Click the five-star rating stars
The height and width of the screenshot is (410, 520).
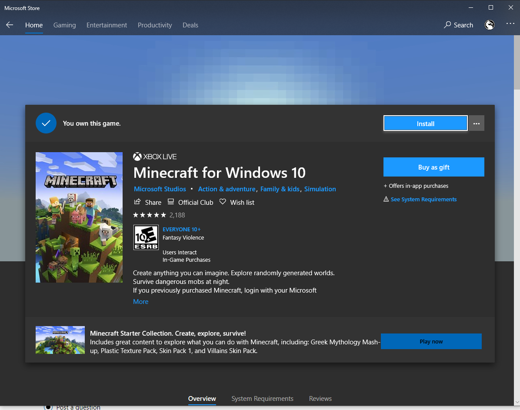150,215
